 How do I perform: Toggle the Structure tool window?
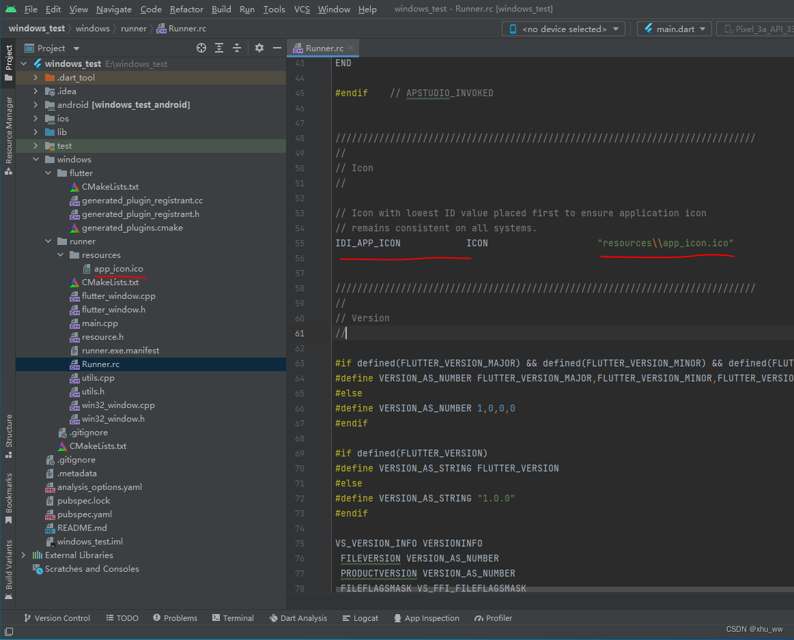click(x=9, y=431)
